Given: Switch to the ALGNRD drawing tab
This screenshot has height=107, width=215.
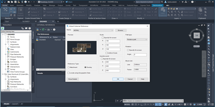Looking at the screenshot, I should 26,22.
